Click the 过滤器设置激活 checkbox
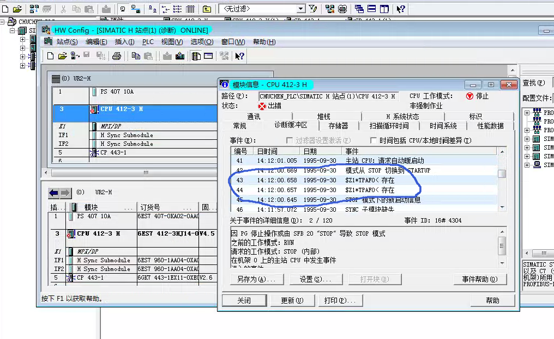The width and height of the screenshot is (554, 339). pos(290,140)
